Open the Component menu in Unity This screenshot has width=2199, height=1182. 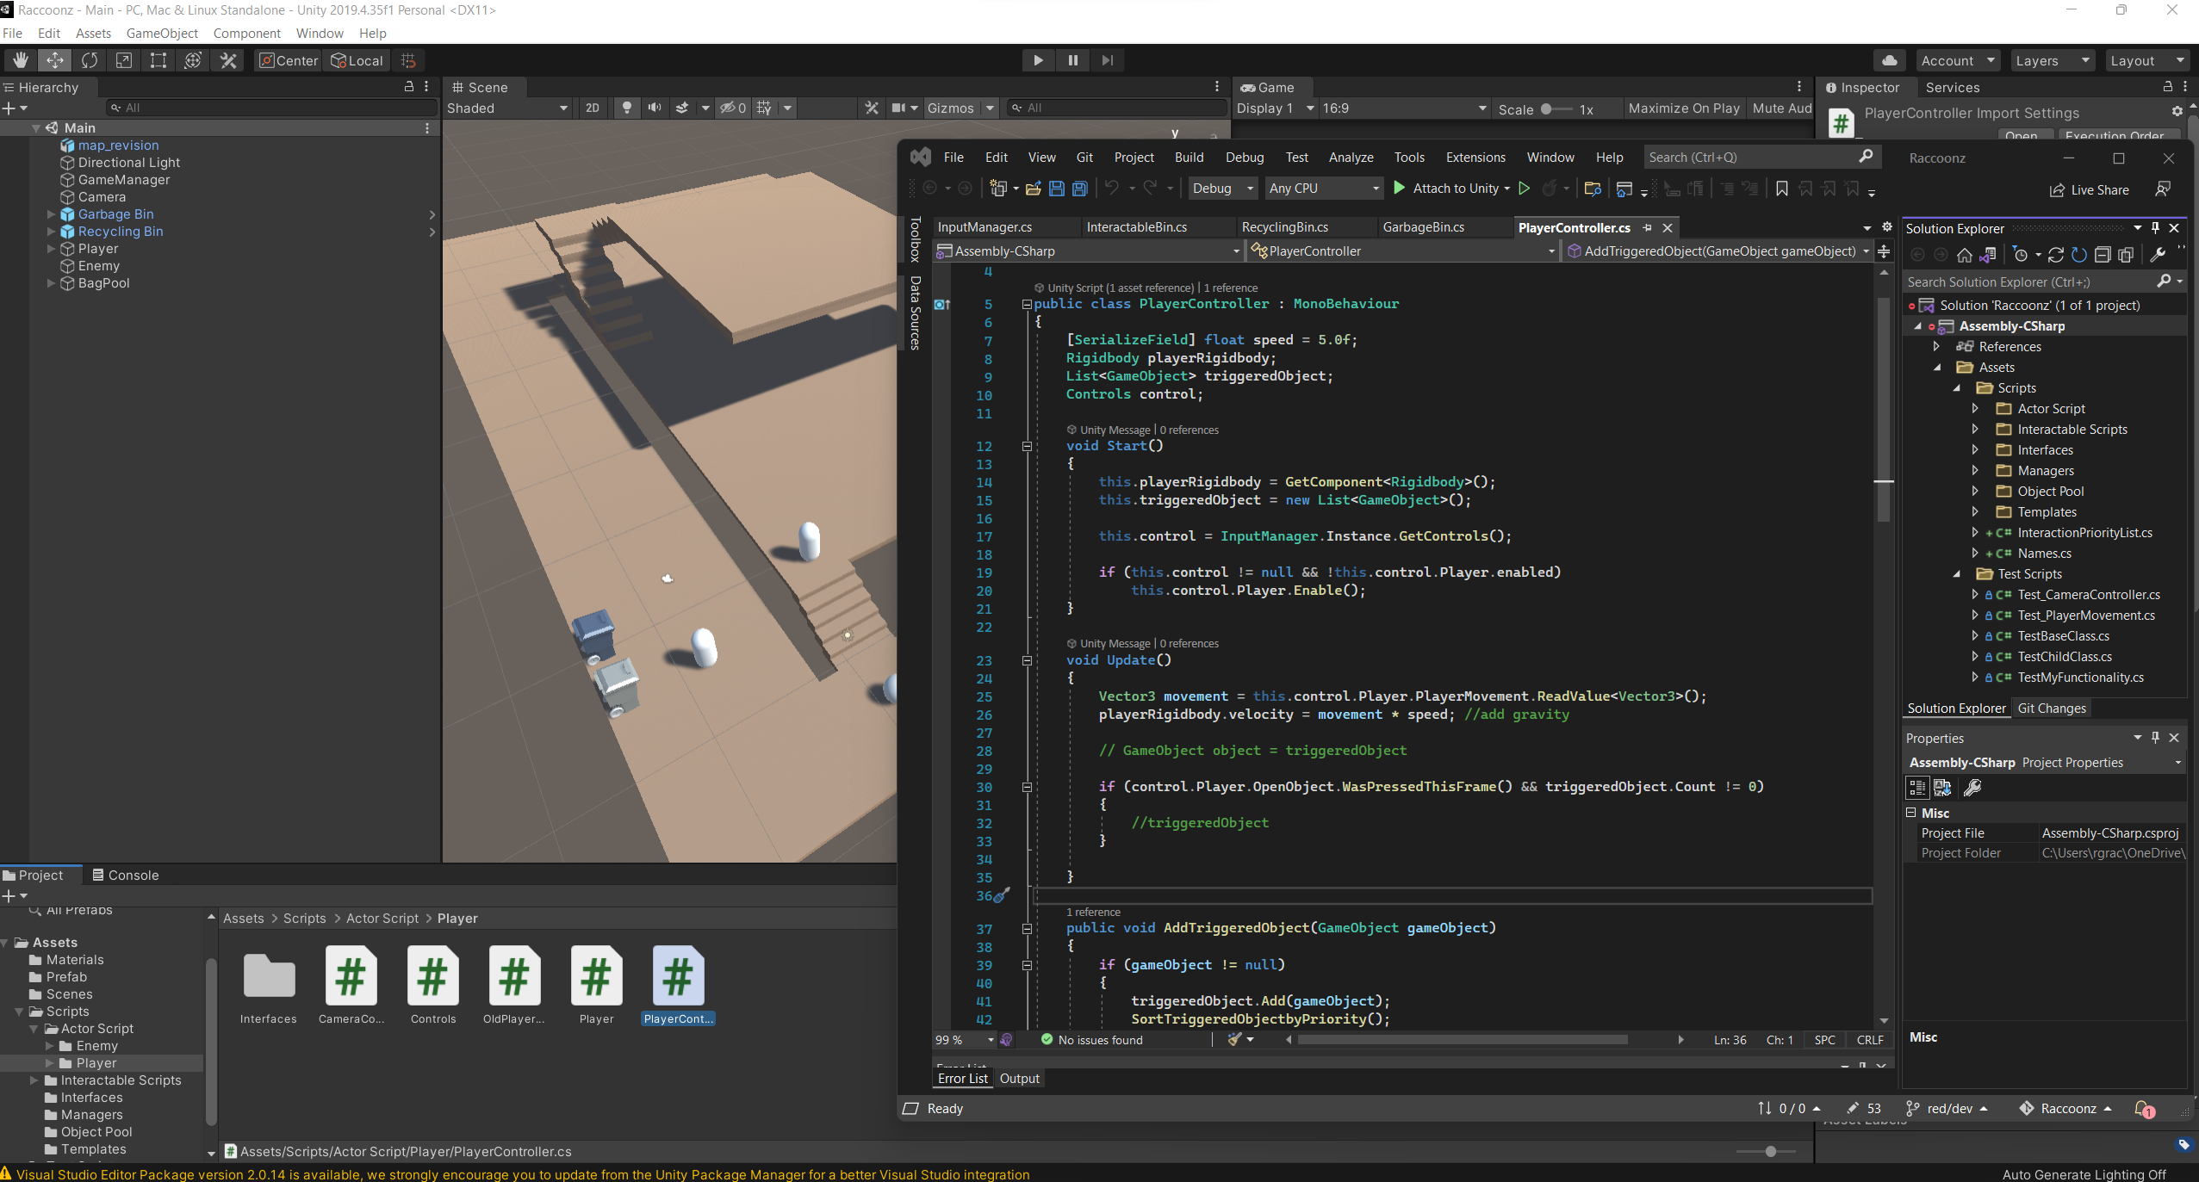pos(247,34)
